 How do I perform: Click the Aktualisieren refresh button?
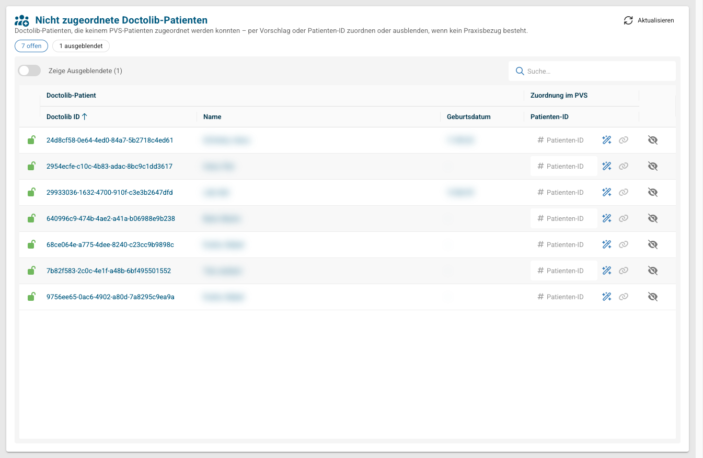649,20
